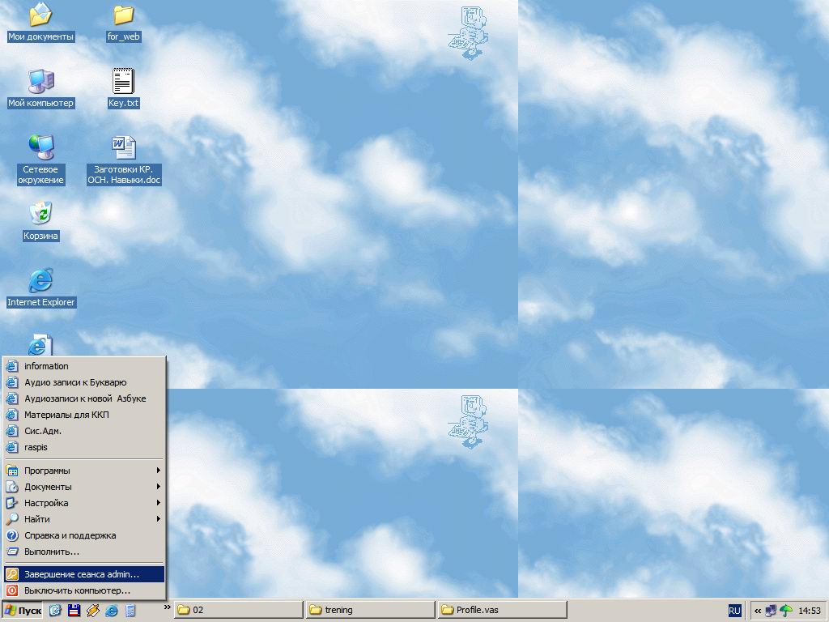
Task: Open the Сис.Адм. menu item
Action: (x=84, y=431)
